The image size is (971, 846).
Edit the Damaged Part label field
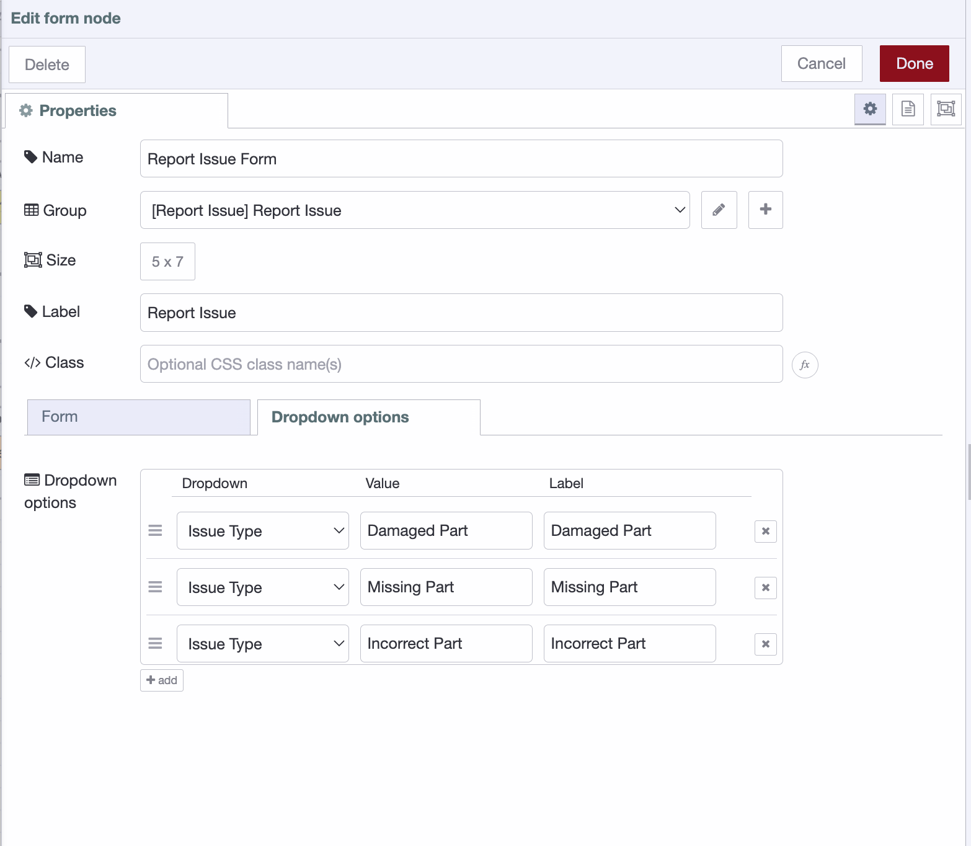(x=630, y=531)
